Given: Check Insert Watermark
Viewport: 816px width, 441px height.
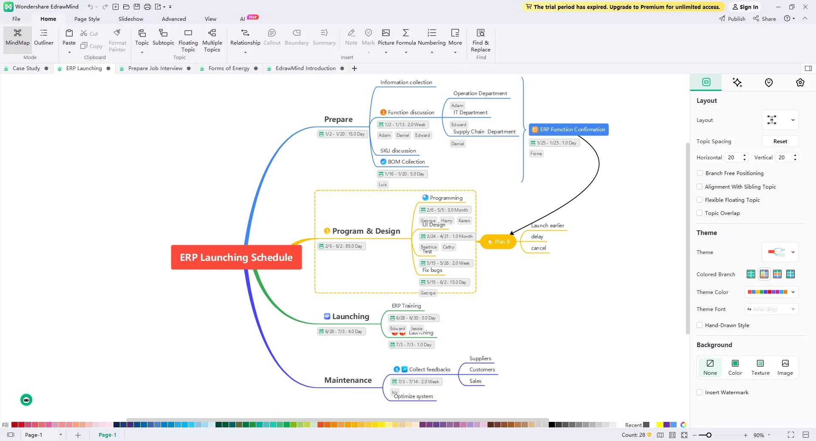Looking at the screenshot, I should 700,392.
